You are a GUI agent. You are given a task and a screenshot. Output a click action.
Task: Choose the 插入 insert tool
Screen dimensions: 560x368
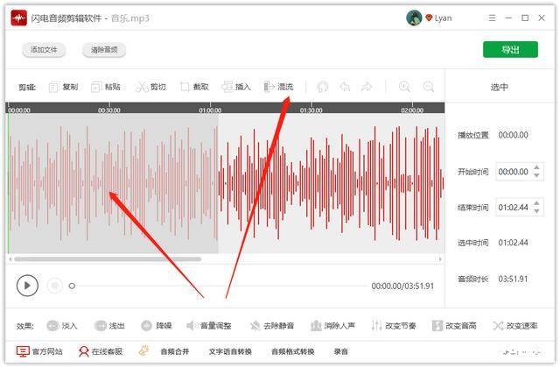pyautogui.click(x=236, y=87)
